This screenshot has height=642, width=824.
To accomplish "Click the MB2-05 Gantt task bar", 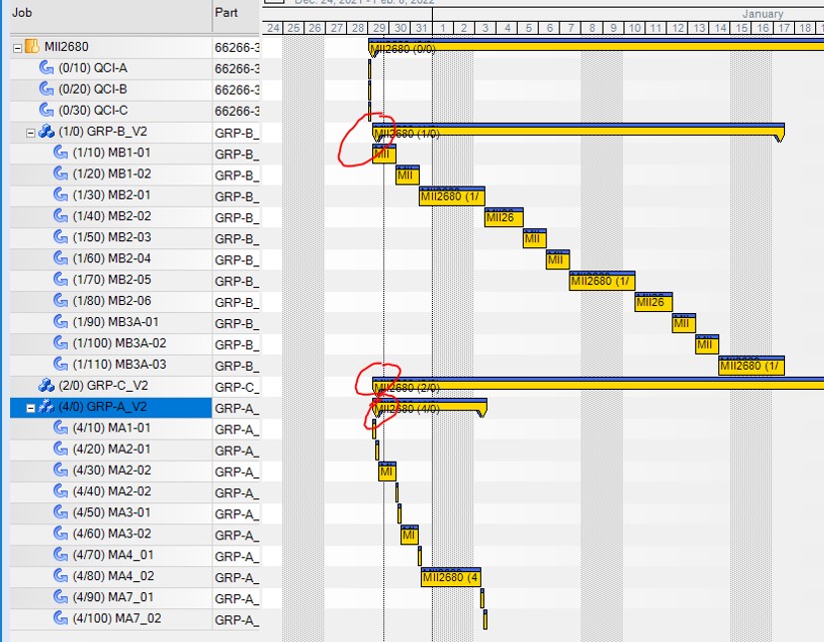I will 602,281.
